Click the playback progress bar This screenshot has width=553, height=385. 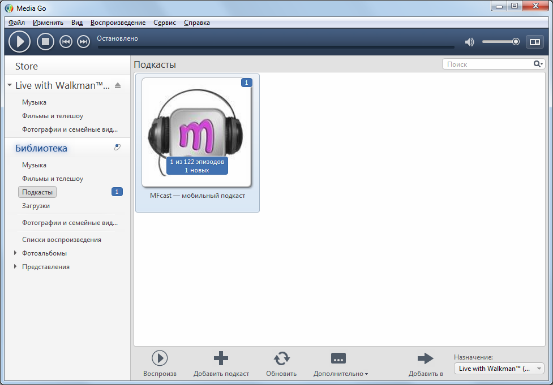point(276,47)
